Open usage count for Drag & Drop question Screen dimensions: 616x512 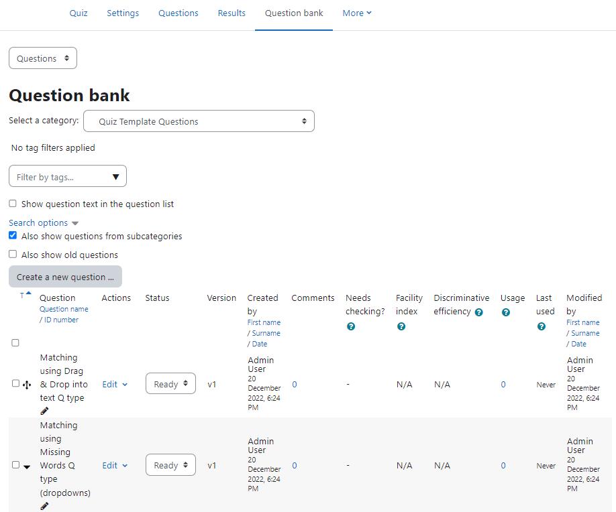[x=503, y=385]
